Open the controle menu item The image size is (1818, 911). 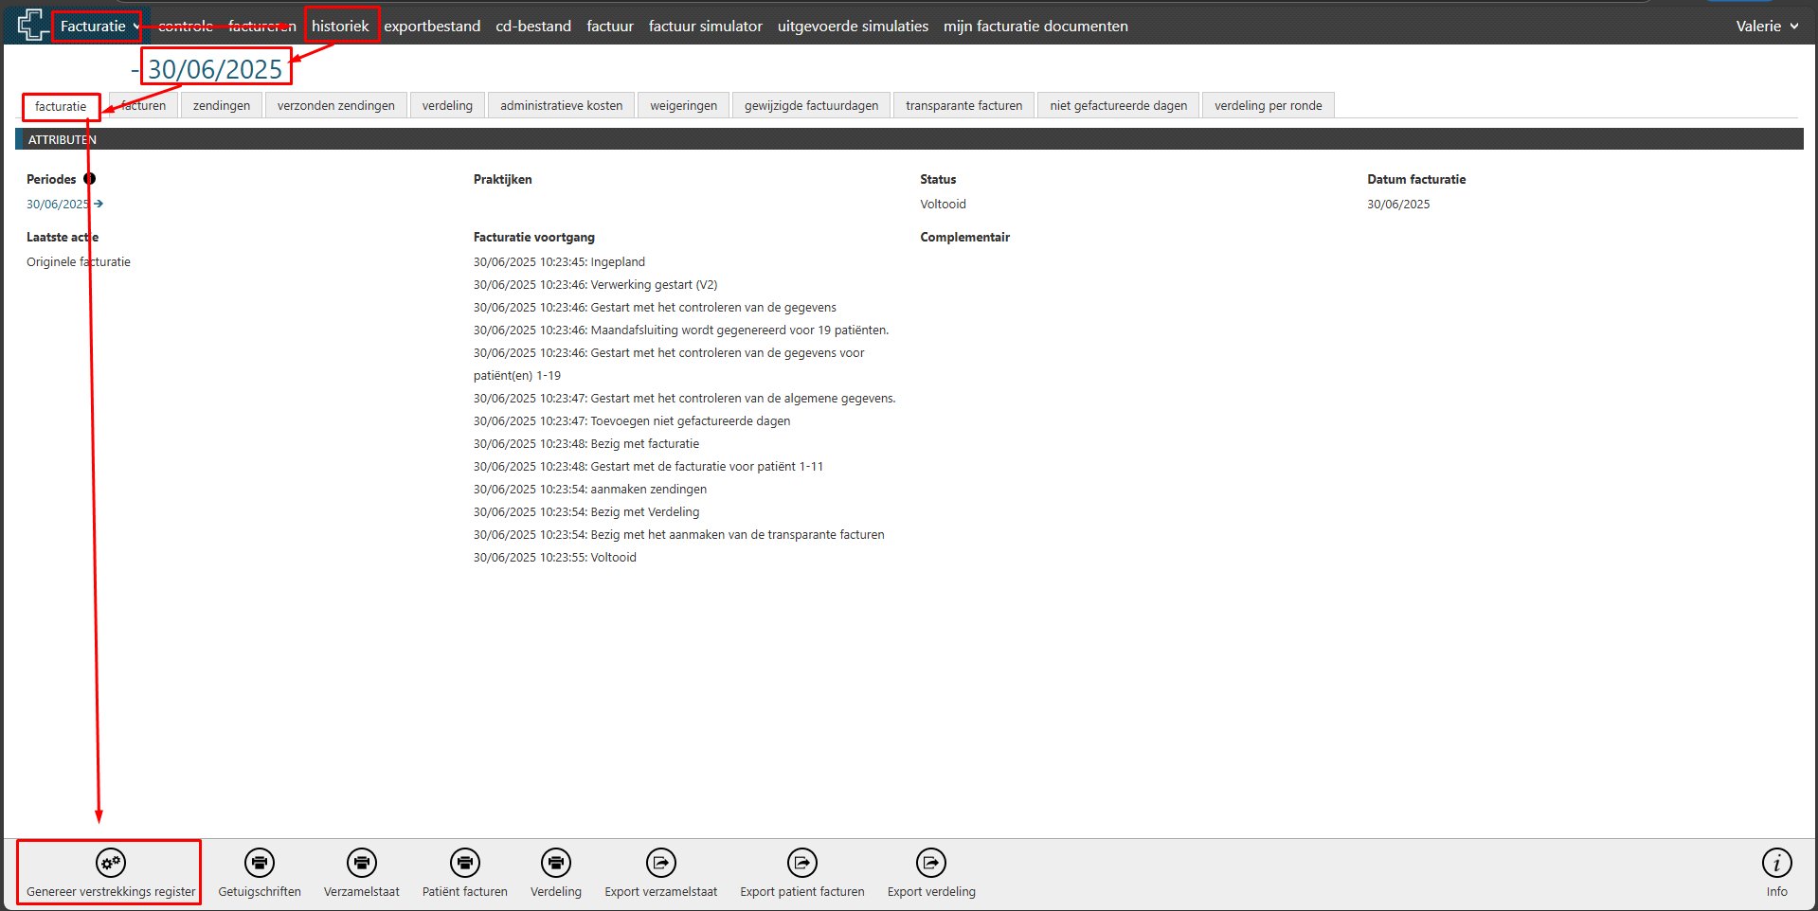click(186, 27)
